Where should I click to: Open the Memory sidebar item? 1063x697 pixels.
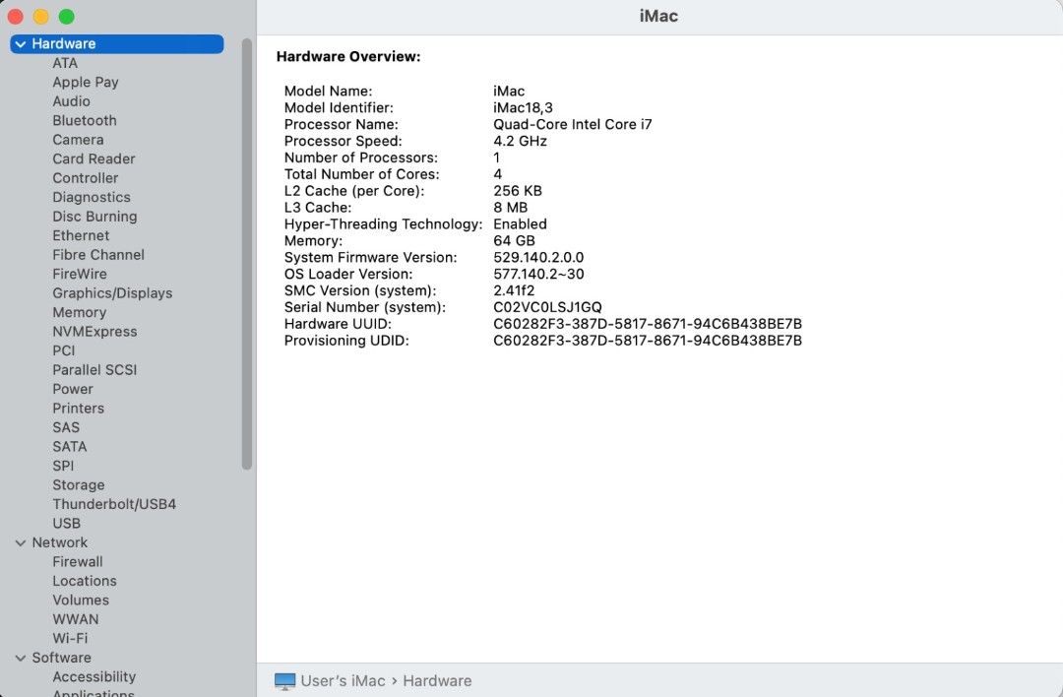(80, 312)
